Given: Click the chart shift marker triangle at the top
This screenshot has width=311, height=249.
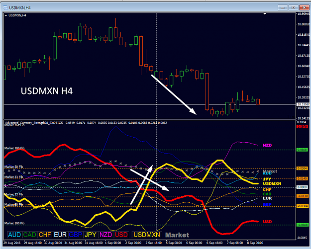Looking at the screenshot, I should [265, 14].
